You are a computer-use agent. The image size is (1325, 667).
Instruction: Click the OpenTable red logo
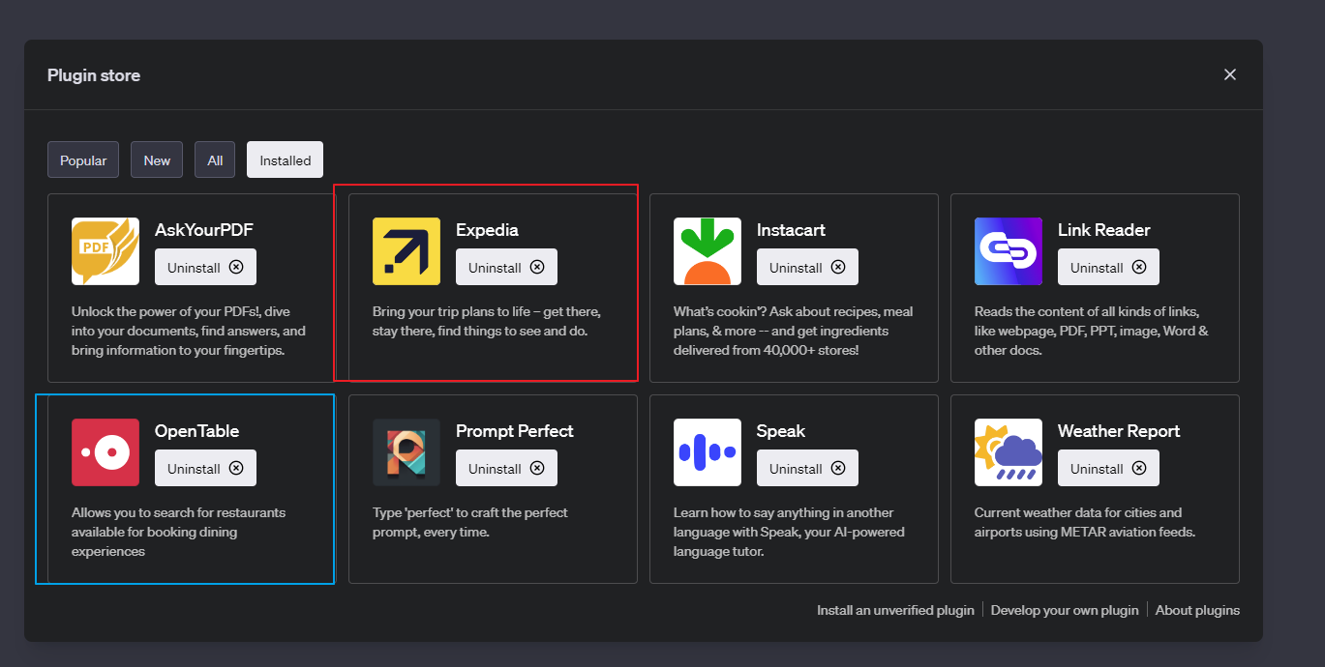(x=105, y=452)
